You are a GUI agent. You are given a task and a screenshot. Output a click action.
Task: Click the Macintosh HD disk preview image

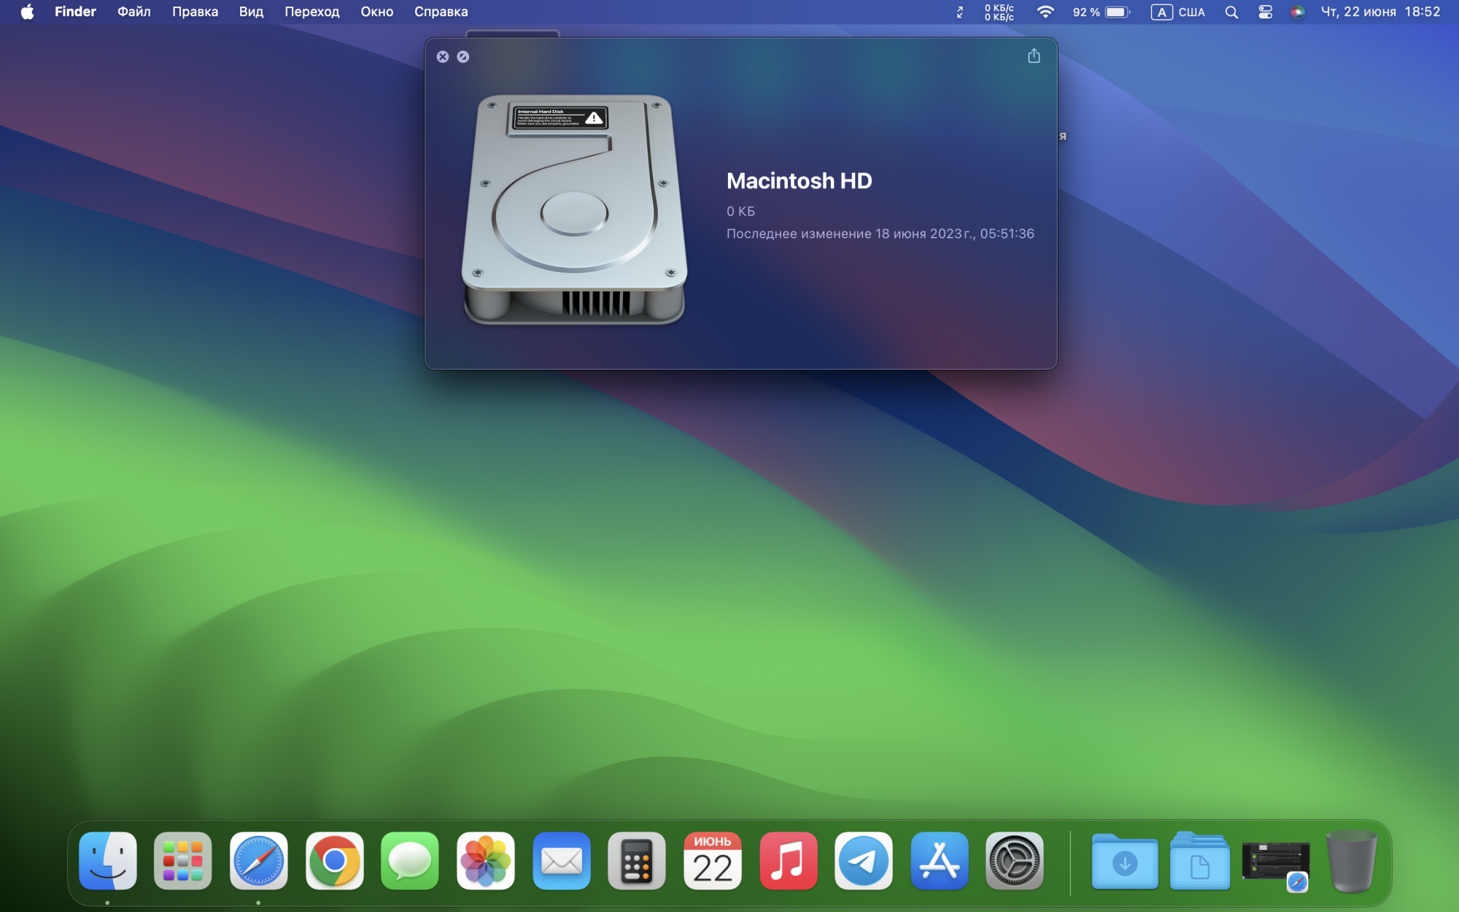[x=575, y=210]
